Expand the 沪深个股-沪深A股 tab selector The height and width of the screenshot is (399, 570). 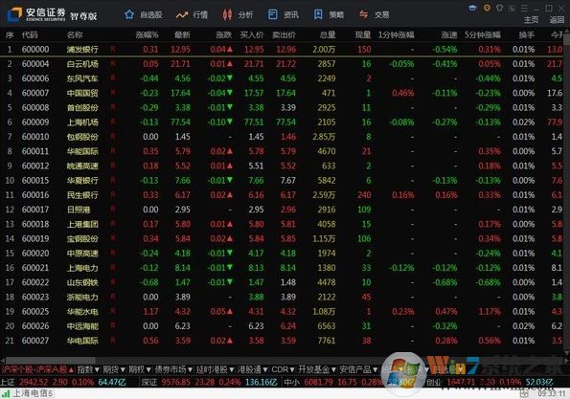coord(37,369)
